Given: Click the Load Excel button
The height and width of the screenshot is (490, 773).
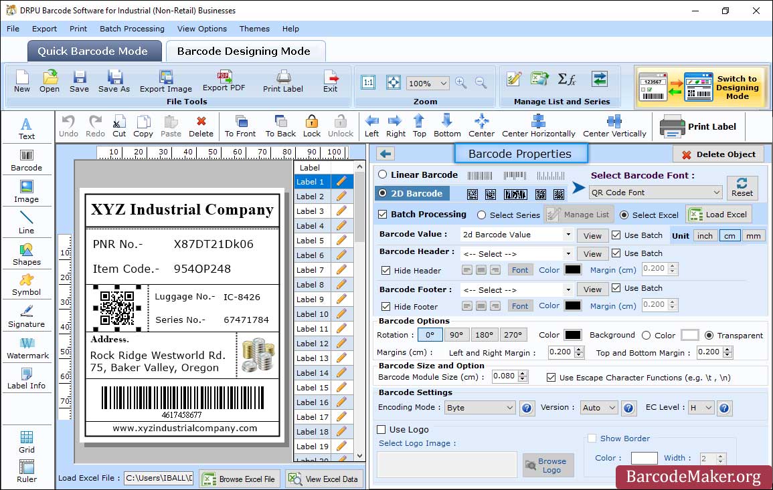Looking at the screenshot, I should click(719, 214).
